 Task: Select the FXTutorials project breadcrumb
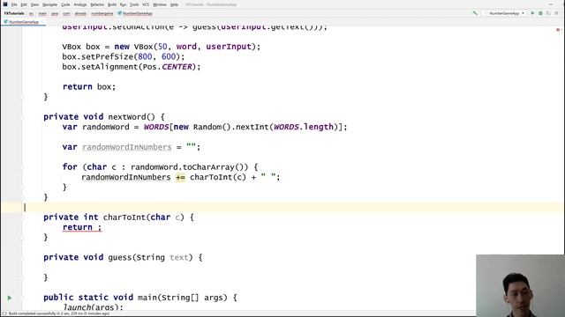click(14, 13)
